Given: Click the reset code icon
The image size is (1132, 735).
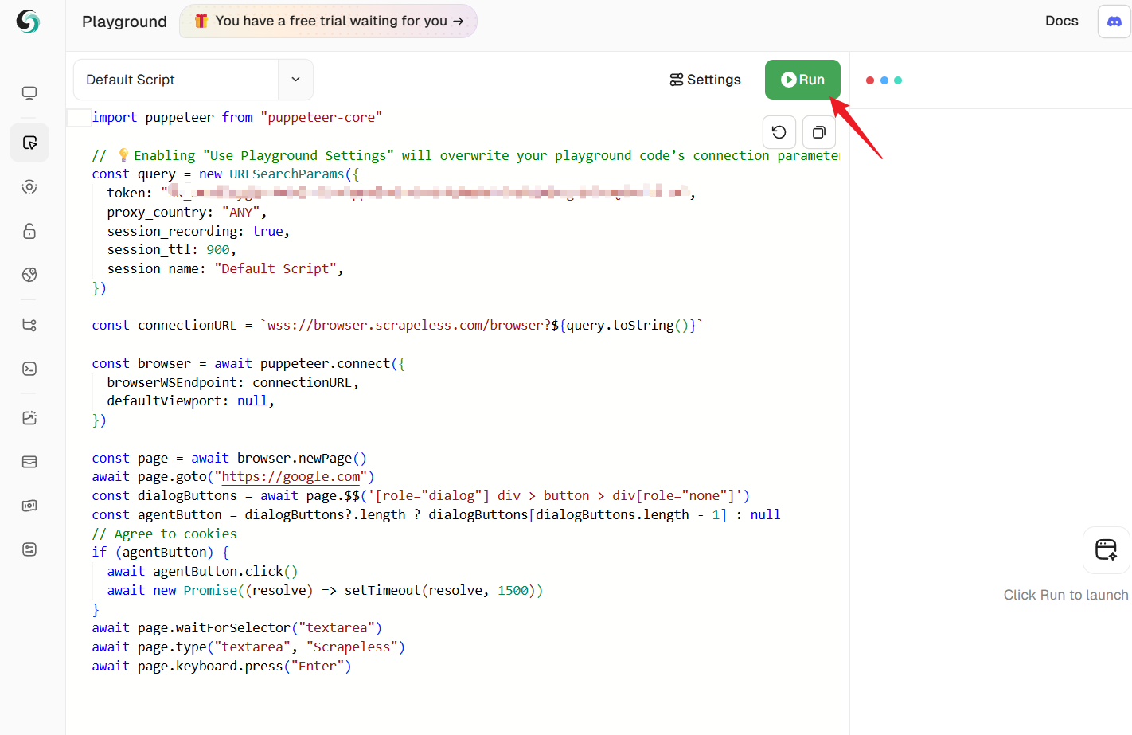Looking at the screenshot, I should coord(779,132).
